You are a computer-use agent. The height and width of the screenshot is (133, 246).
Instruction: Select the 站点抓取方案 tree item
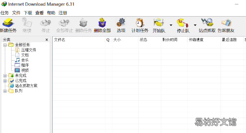tap(26, 86)
